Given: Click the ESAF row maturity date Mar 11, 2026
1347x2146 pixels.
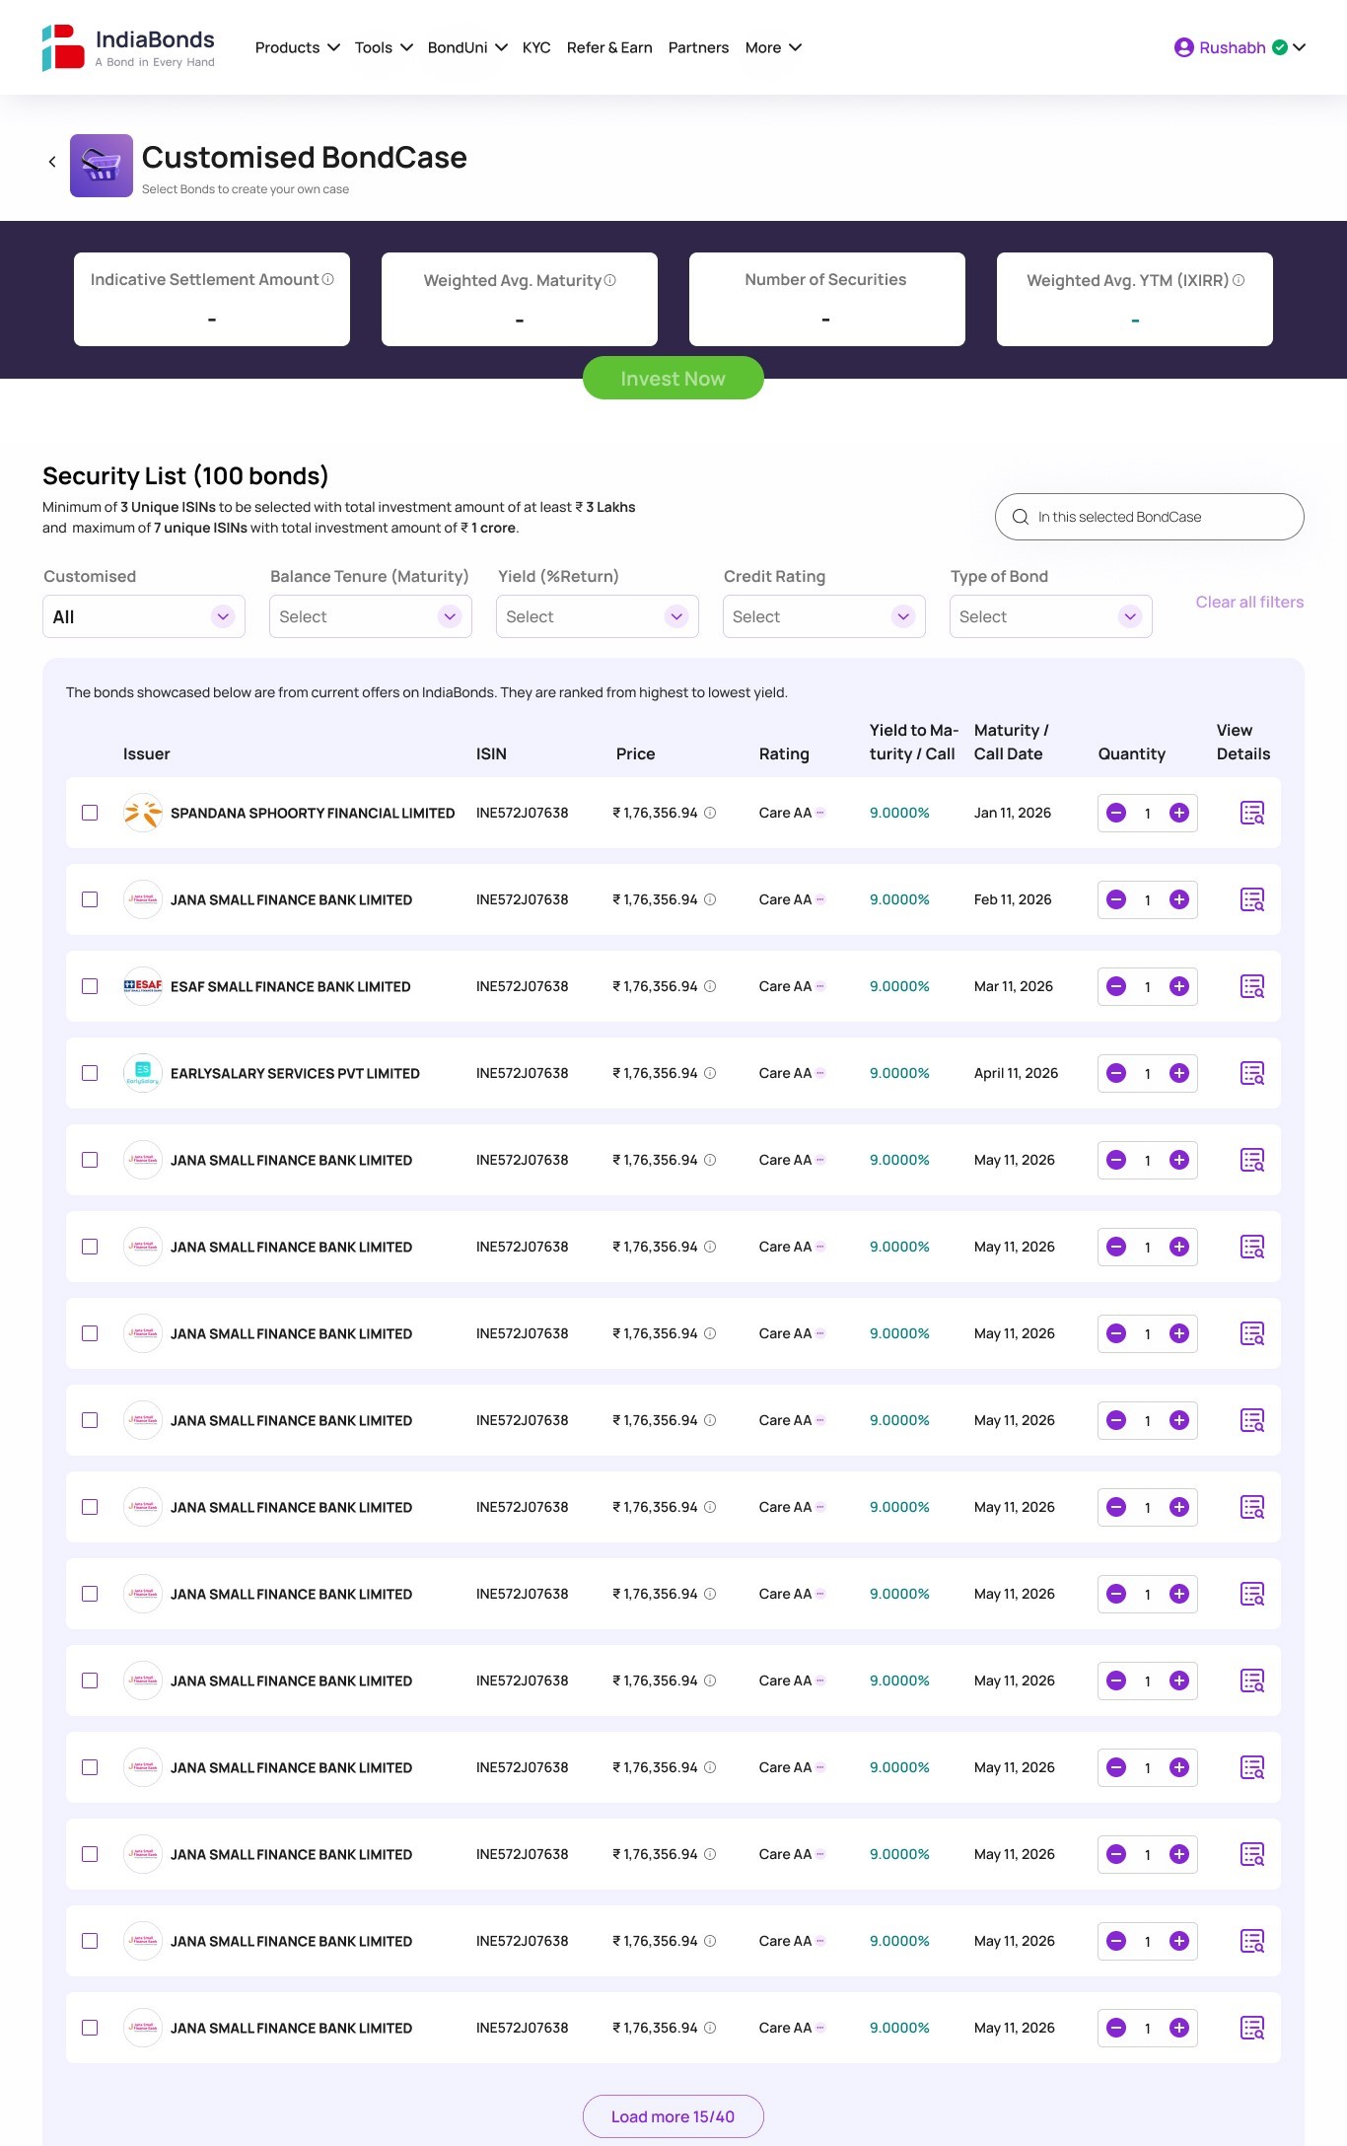Looking at the screenshot, I should (x=1014, y=986).
